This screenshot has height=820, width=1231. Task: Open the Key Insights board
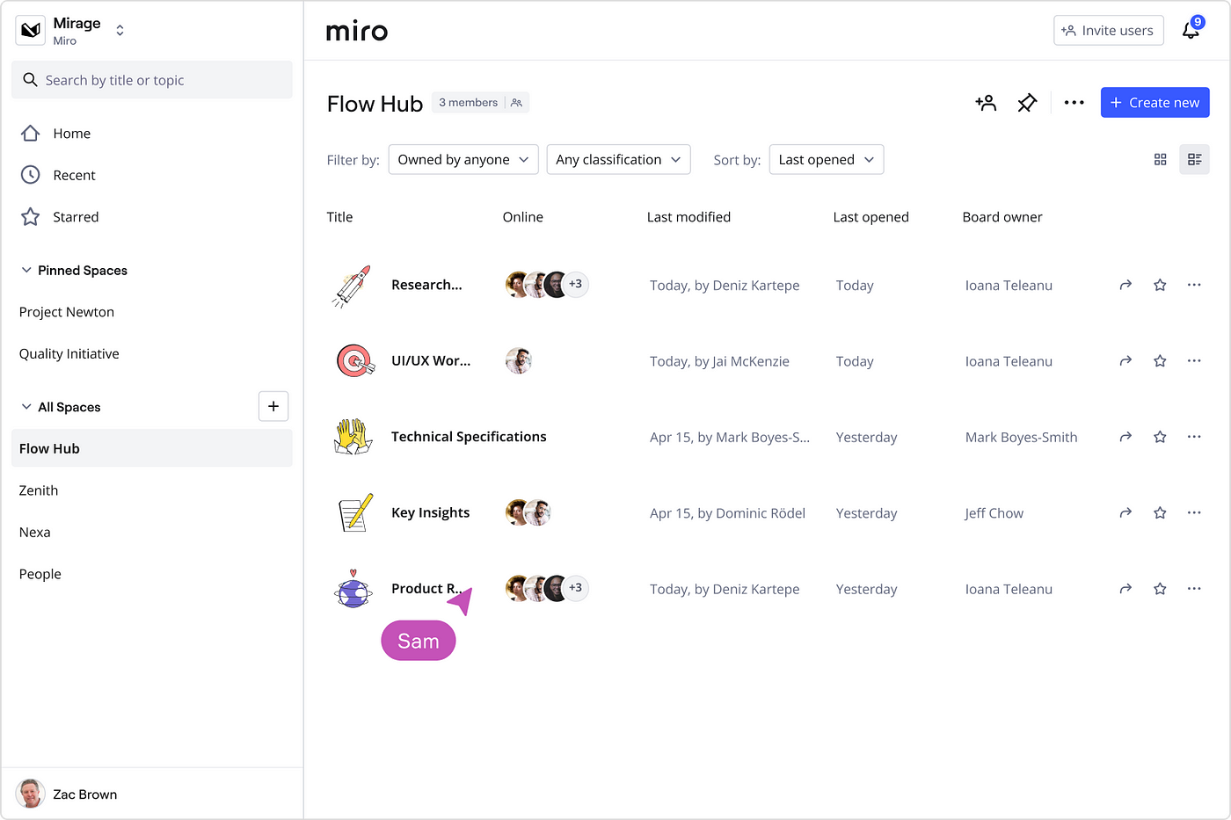(x=431, y=512)
